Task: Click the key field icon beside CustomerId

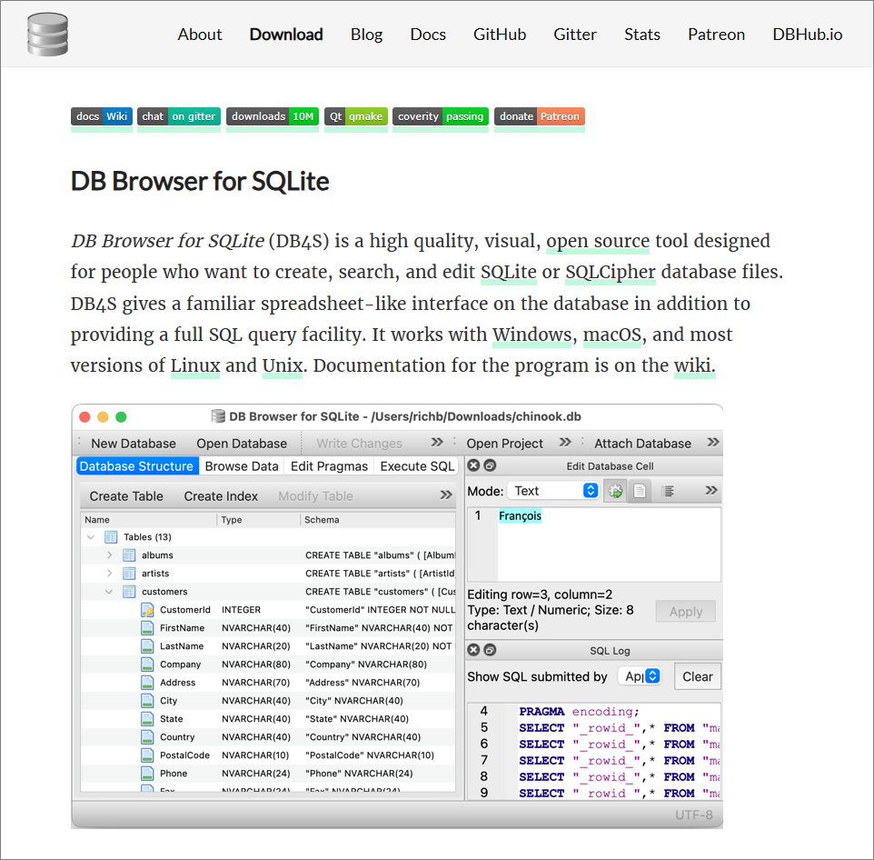Action: [147, 610]
